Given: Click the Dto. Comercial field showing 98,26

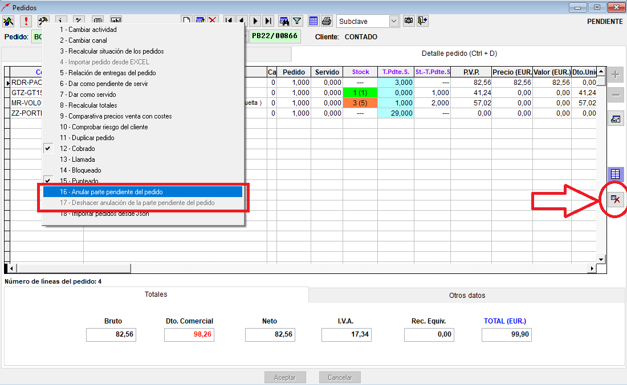Looking at the screenshot, I should tap(189, 334).
